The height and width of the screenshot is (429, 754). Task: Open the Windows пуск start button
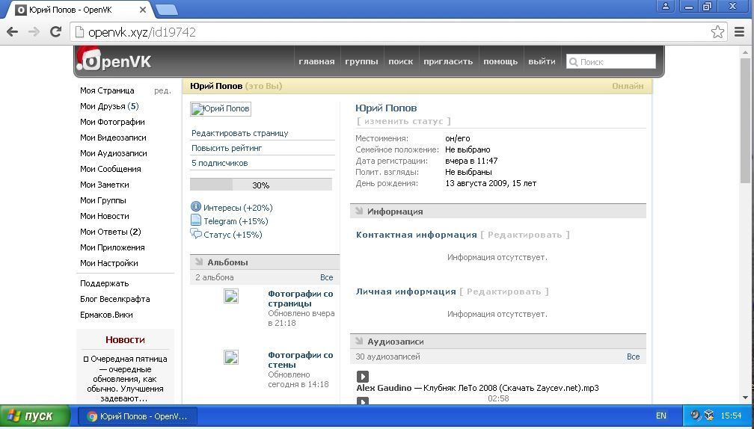click(x=35, y=416)
